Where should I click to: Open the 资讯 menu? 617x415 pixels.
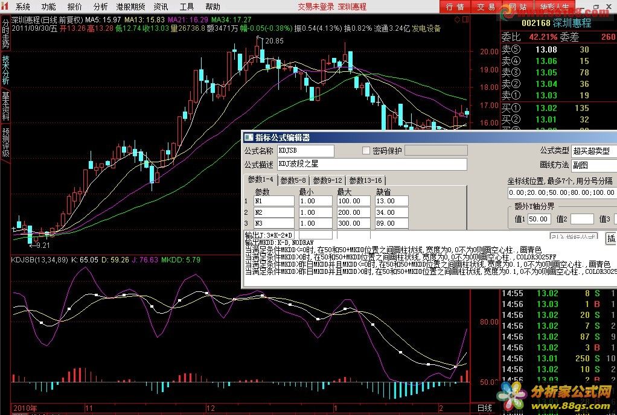(161, 7)
